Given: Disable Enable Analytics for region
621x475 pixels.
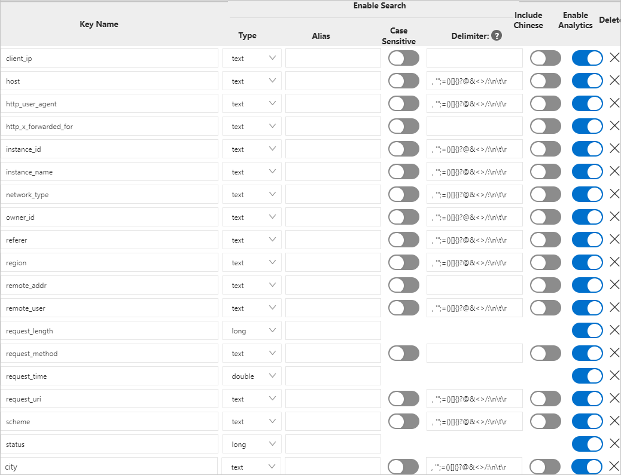Looking at the screenshot, I should point(587,262).
